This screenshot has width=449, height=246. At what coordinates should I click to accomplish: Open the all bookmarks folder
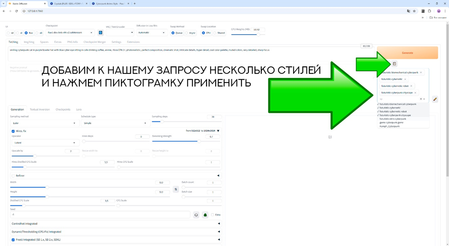point(438,18)
